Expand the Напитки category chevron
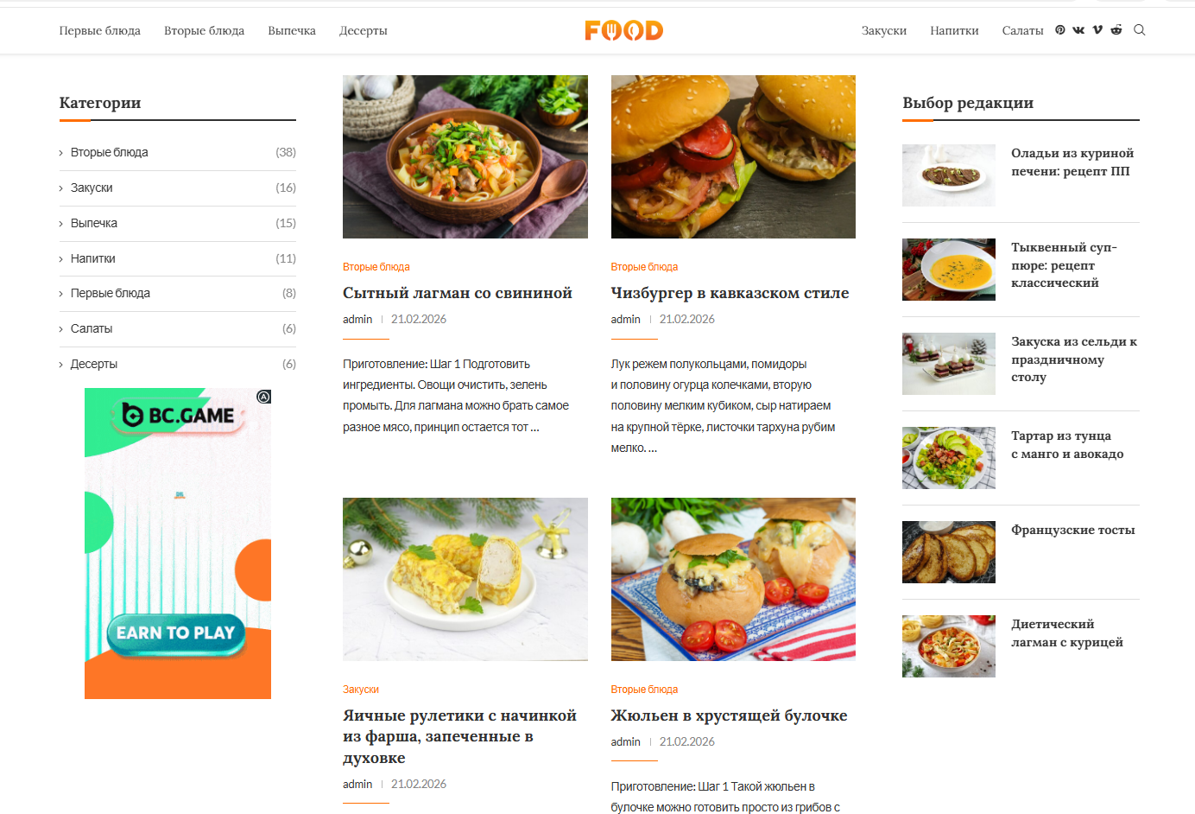1195x814 pixels. tap(61, 259)
